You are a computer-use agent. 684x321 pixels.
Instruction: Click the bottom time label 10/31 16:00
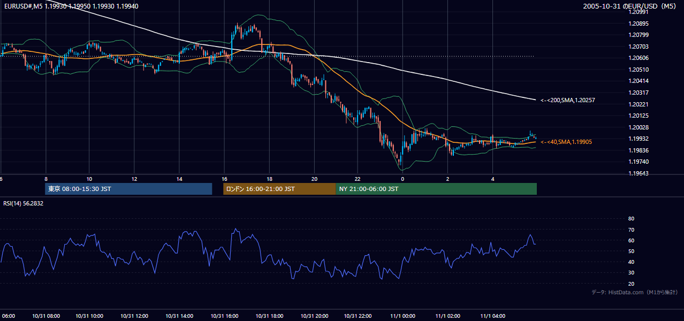[x=224, y=316]
